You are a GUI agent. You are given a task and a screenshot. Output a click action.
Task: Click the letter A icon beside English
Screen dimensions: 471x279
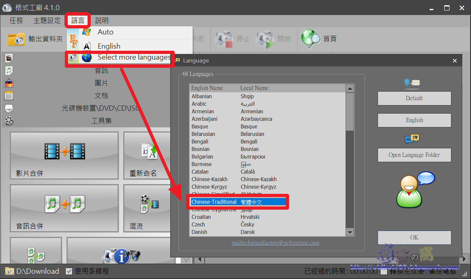[86, 46]
